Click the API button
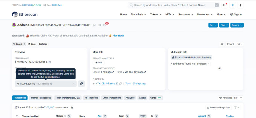The image size is (256, 118). coord(230,44)
